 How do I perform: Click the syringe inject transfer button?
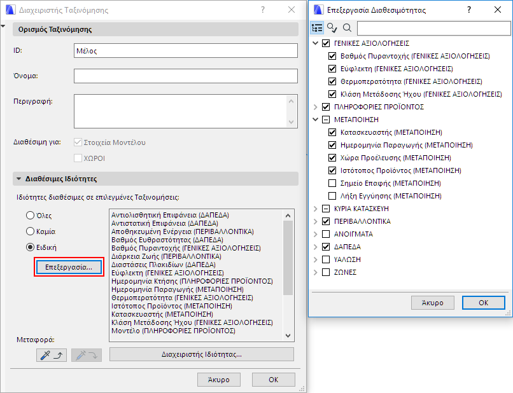pyautogui.click(x=87, y=355)
